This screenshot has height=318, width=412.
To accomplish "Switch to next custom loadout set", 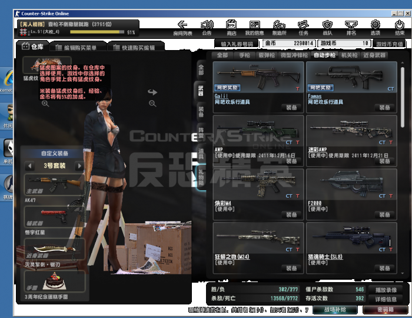I will click(x=79, y=166).
